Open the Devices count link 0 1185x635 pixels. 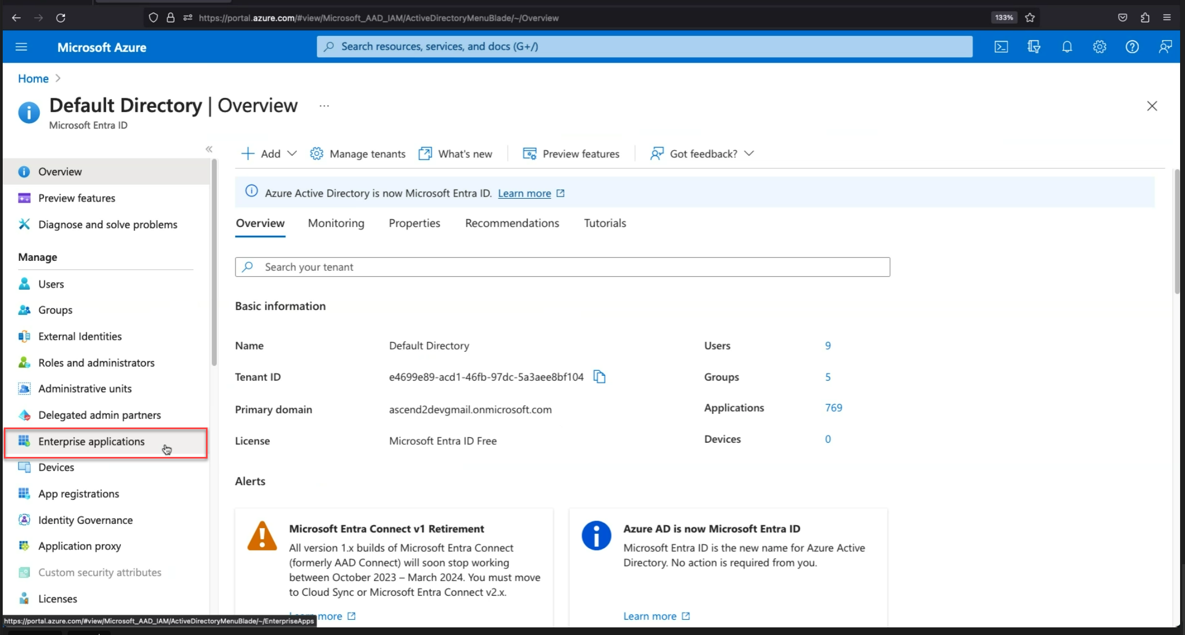[828, 439]
